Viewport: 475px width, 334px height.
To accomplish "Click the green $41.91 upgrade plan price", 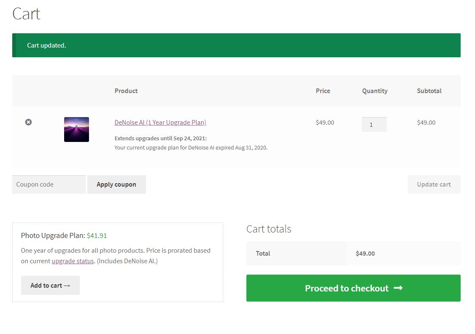I will pyautogui.click(x=97, y=236).
